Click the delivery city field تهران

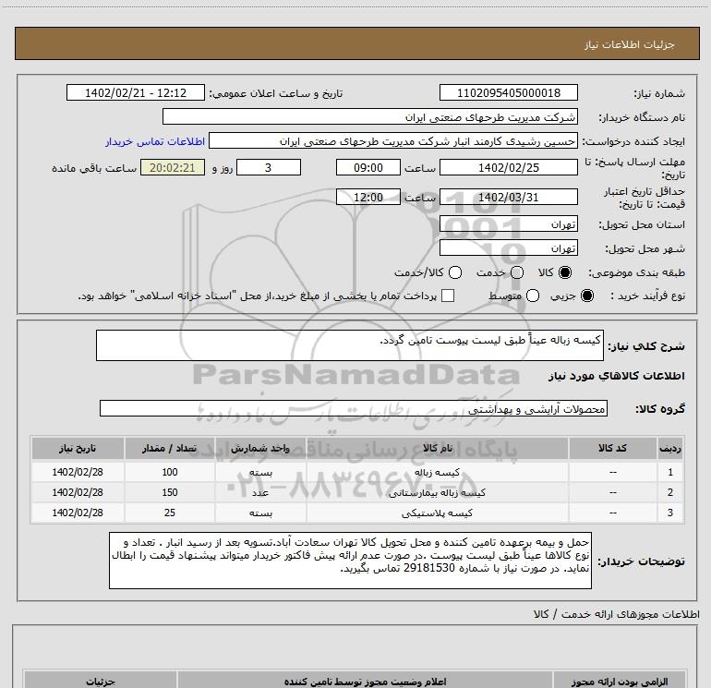point(508,247)
